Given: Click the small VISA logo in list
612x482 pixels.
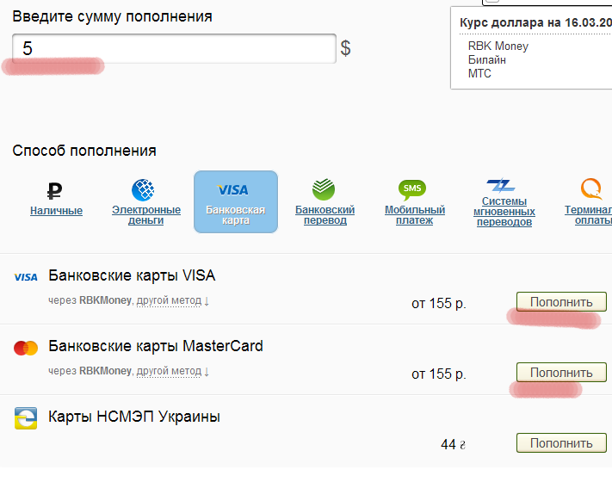Looking at the screenshot, I should pos(26,277).
